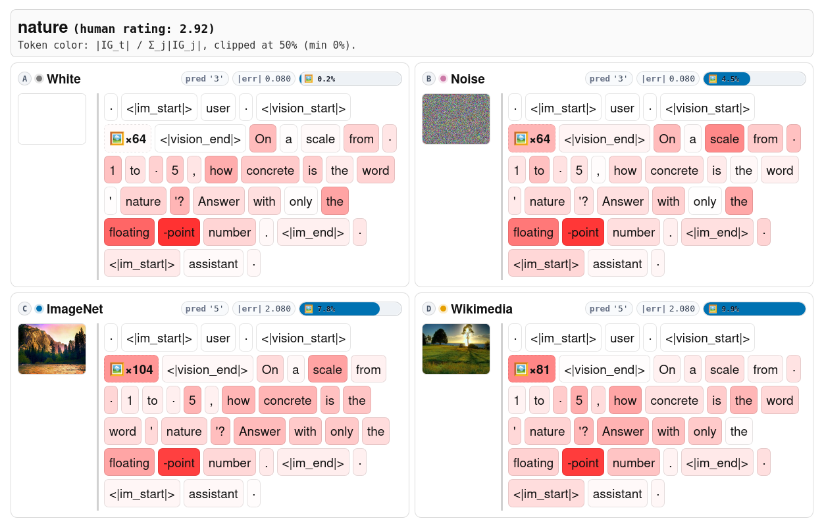Click the A badge on the White panel
Image resolution: width=824 pixels, height=531 pixels.
pyautogui.click(x=24, y=79)
